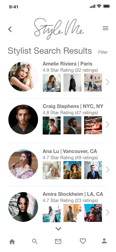116x252 pixels.
Task: Open the Profile person icon
Action: point(104,241)
